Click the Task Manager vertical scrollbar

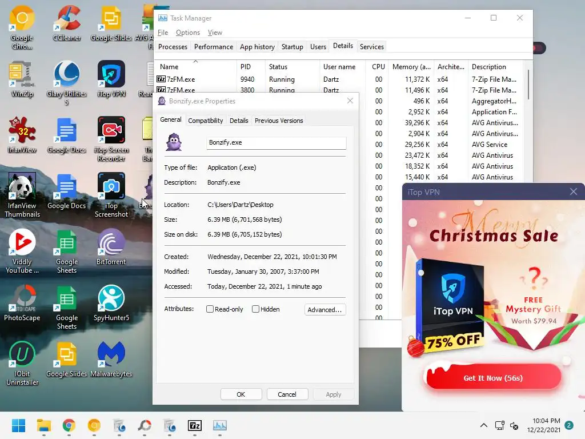[x=528, y=85]
